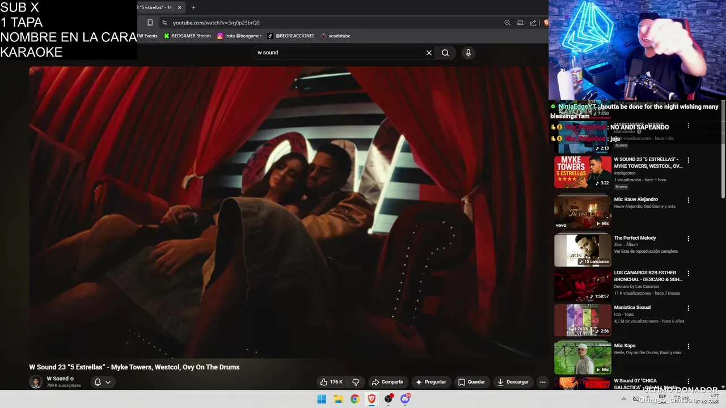The height and width of the screenshot is (408, 726).
Task: Open the W Sound 07 Chica Galáctica thumbnail
Action: click(x=583, y=384)
